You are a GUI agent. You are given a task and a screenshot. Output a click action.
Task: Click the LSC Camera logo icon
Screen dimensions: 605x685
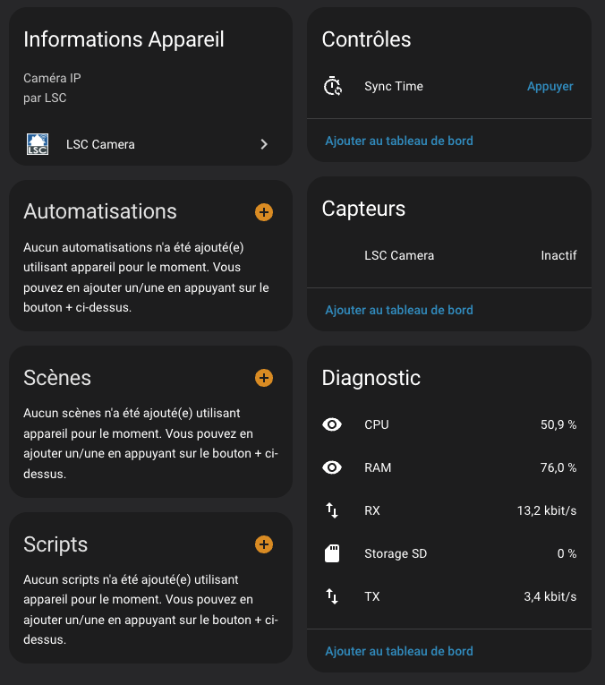coord(38,144)
